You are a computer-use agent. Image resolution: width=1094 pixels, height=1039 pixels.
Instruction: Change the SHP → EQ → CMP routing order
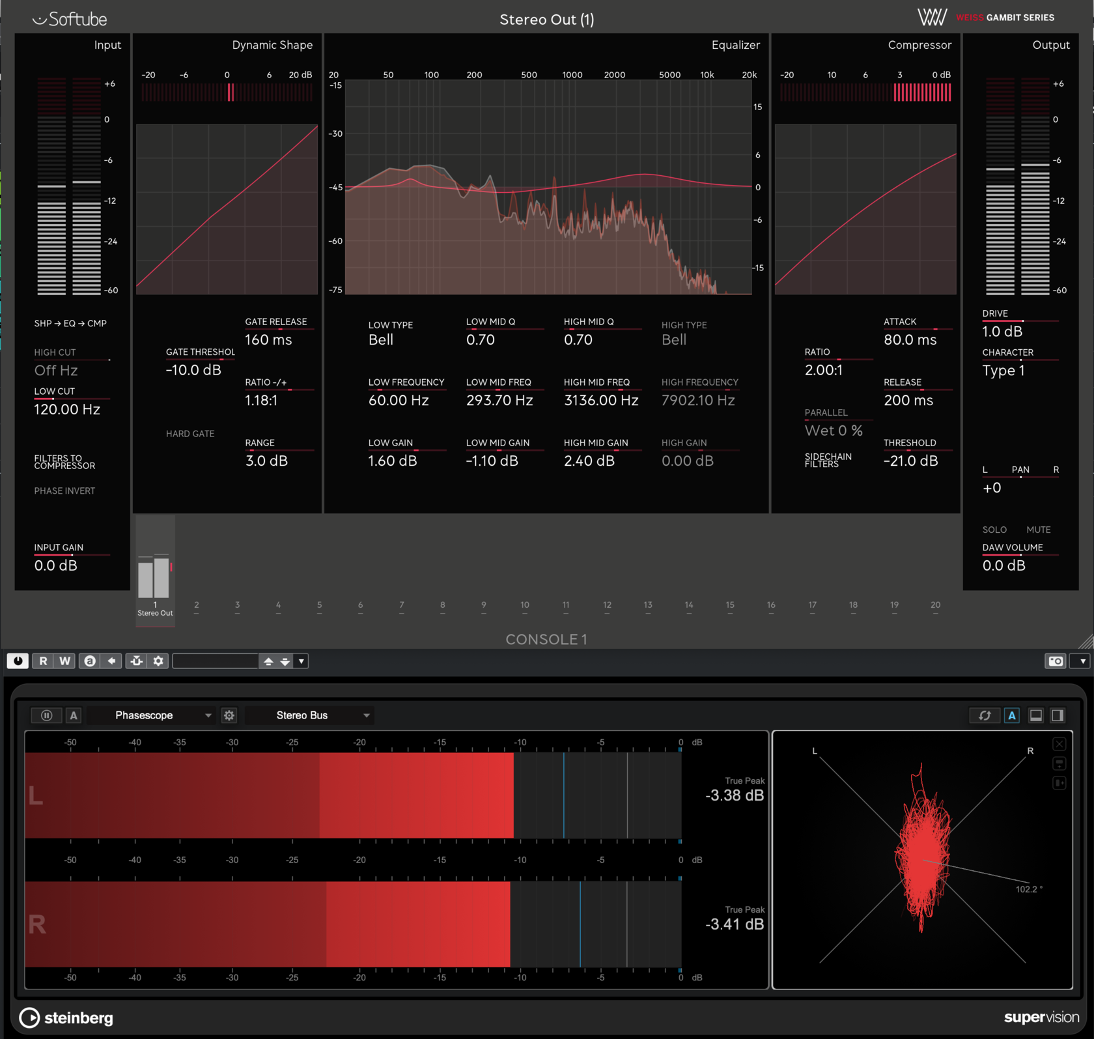pyautogui.click(x=70, y=324)
